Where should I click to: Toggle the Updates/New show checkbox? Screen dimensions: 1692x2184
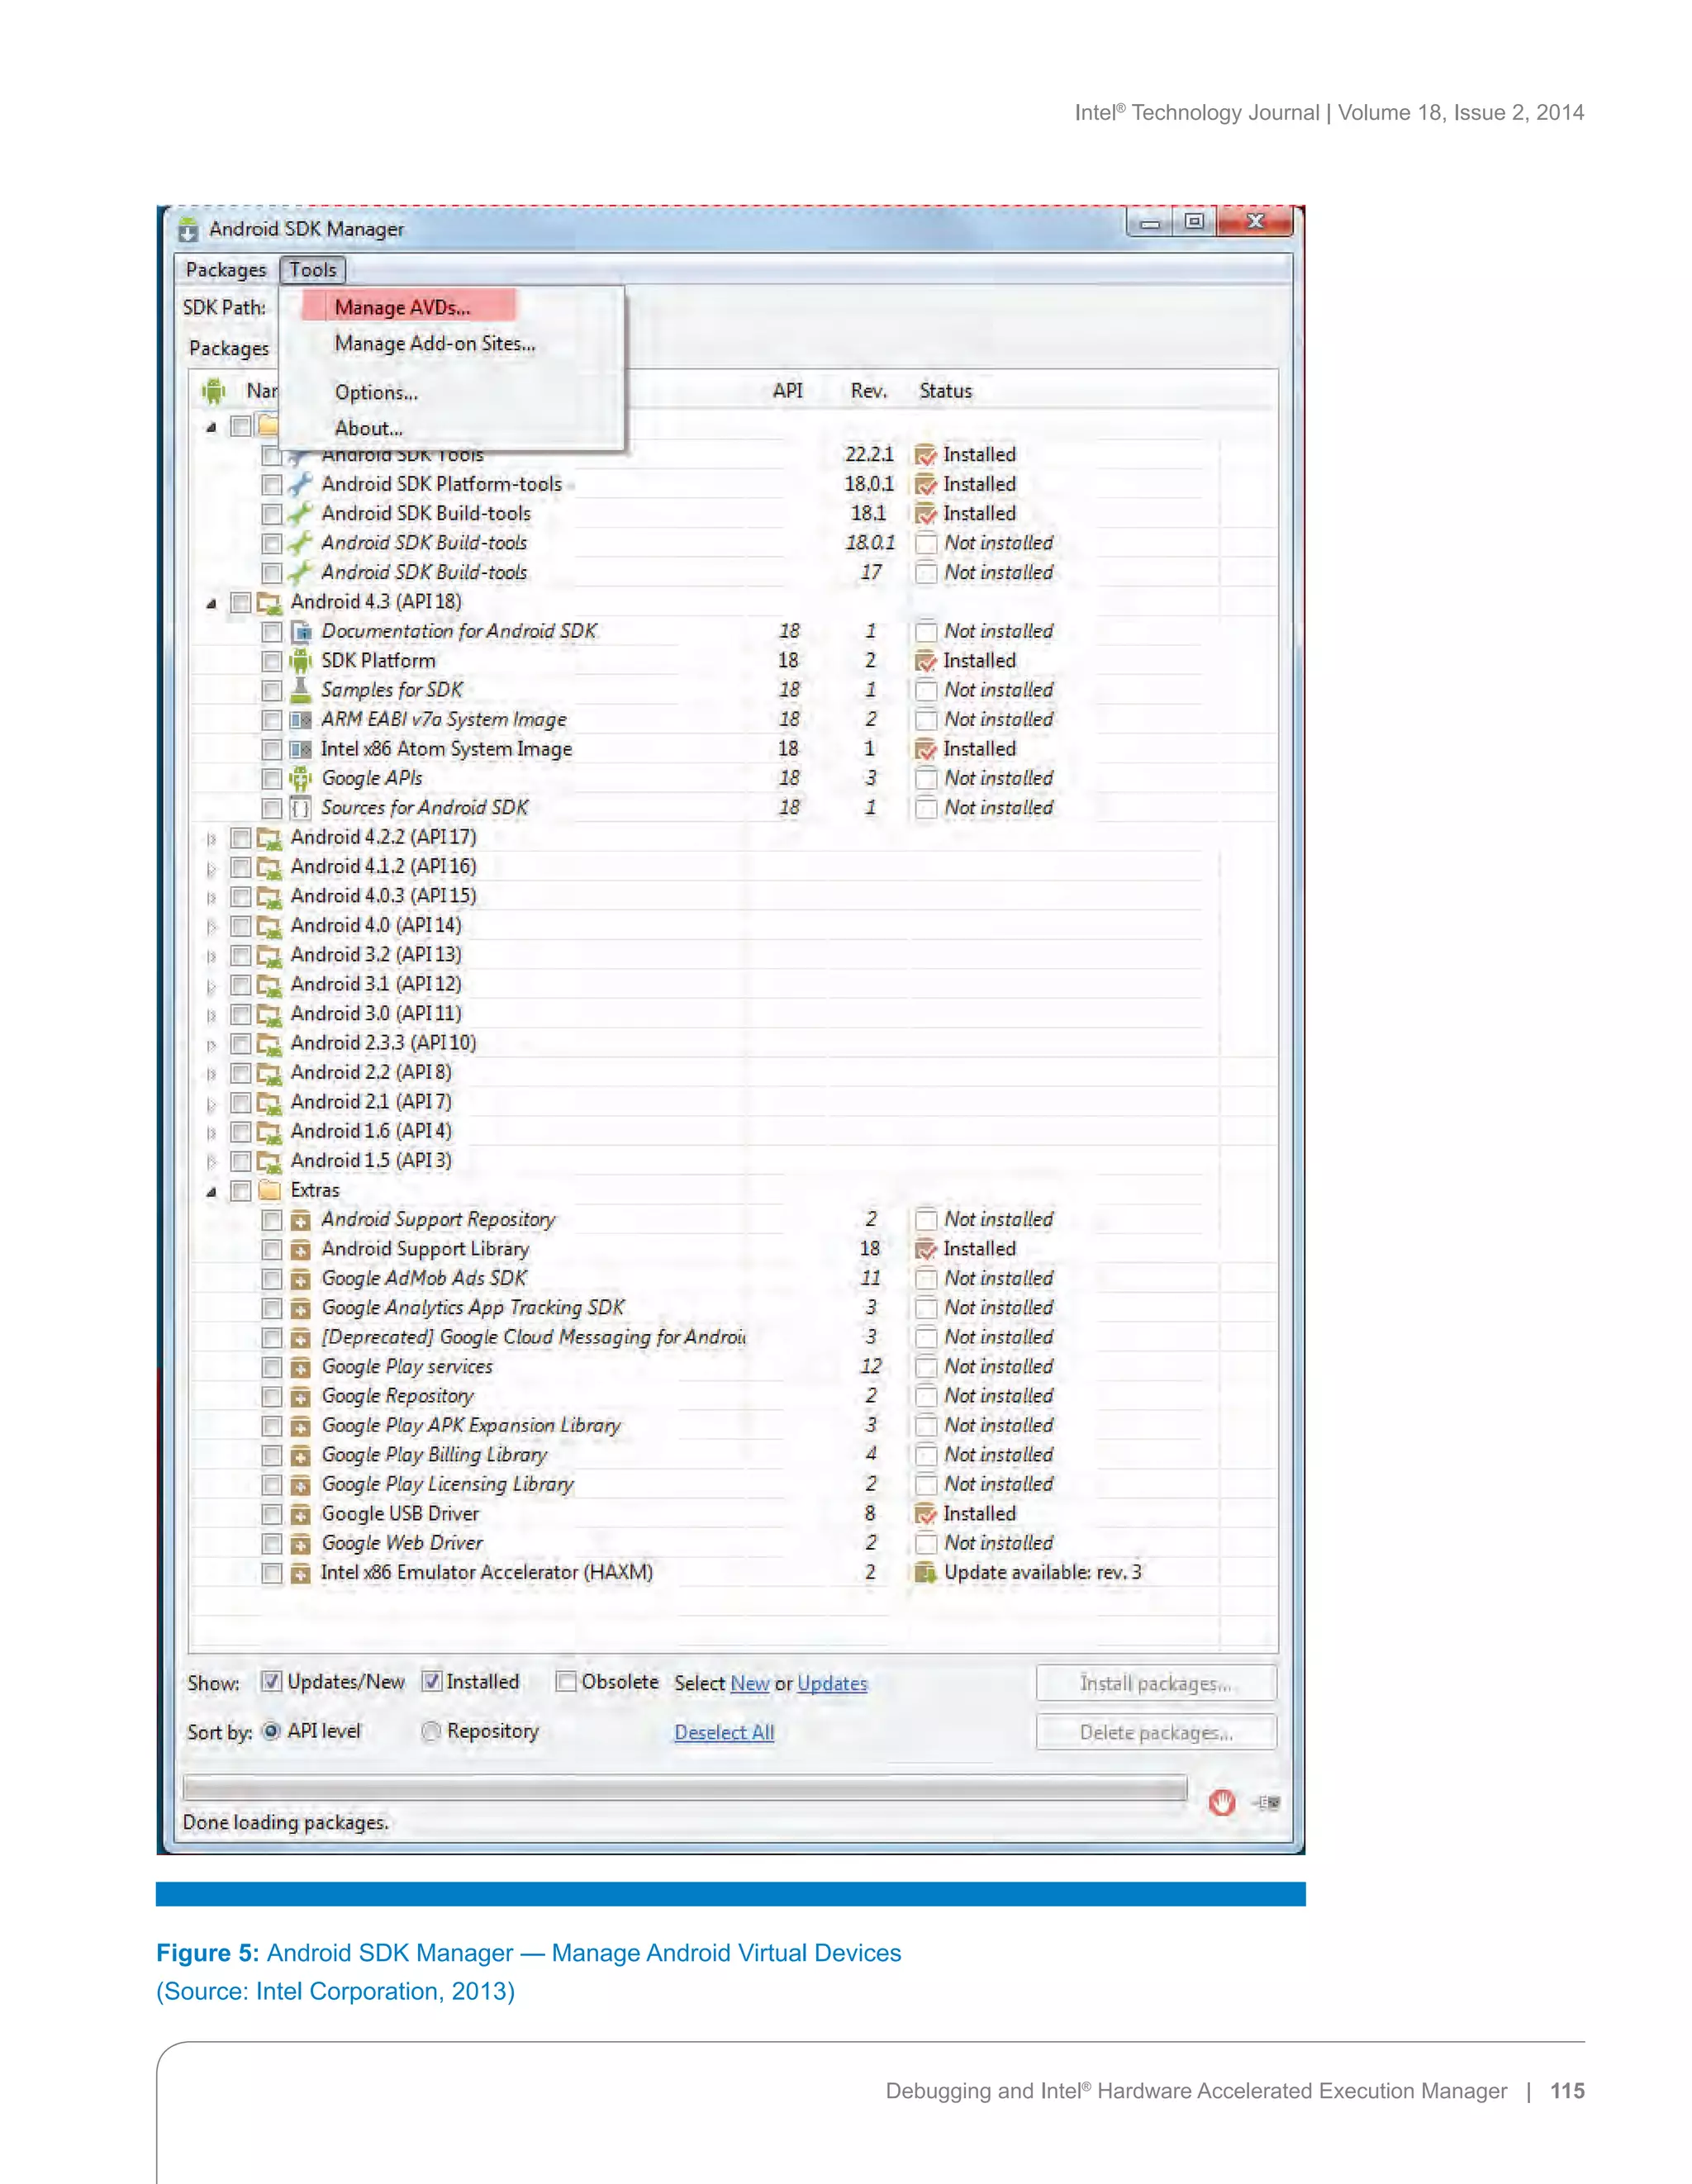[270, 1682]
